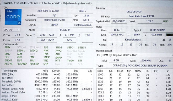Click the L3 12M value

[x=87, y=35]
